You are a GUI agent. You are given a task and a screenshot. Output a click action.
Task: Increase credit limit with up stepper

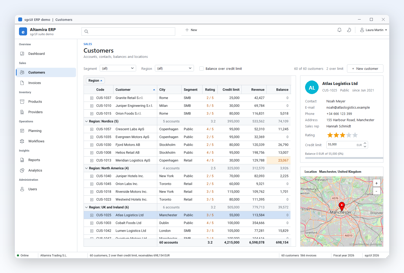(365, 143)
